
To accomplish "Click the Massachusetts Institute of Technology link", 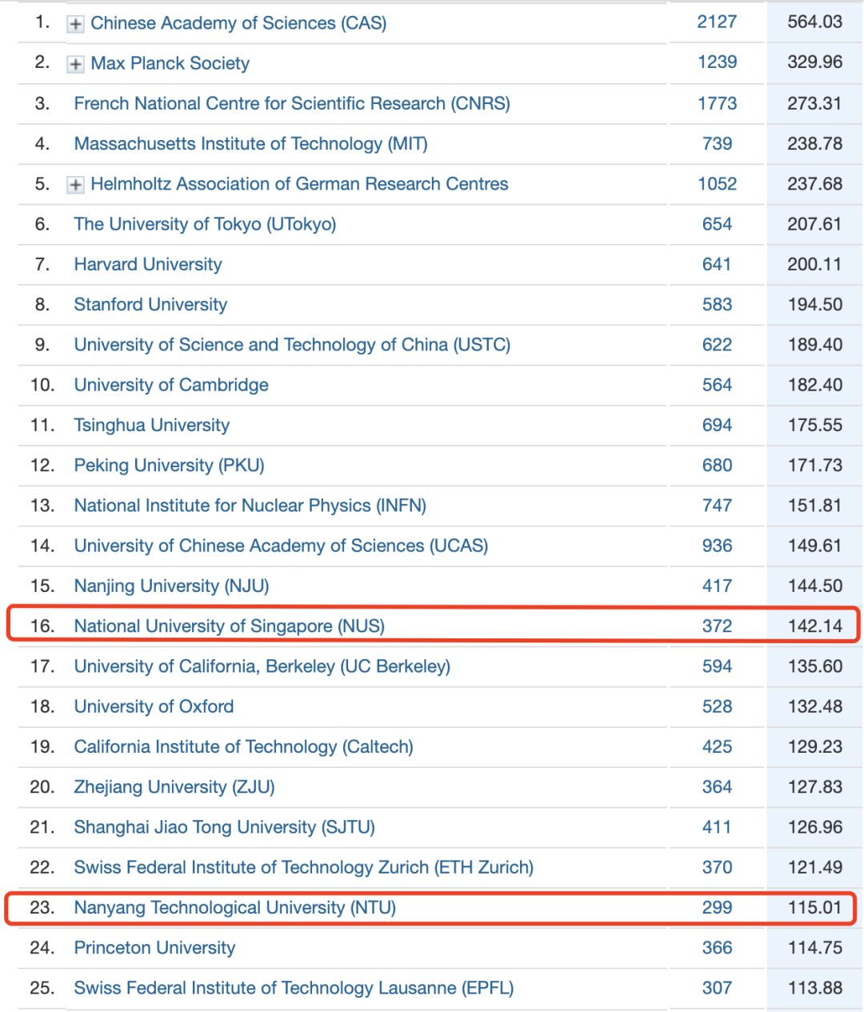I will tap(250, 144).
